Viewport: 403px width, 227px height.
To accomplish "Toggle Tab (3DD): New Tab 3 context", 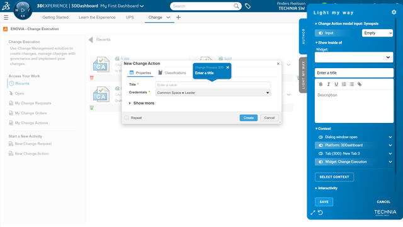I will [321, 153].
